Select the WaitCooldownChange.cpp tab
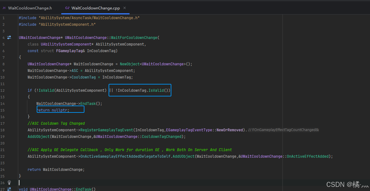The width and height of the screenshot is (370, 191). click(x=96, y=8)
